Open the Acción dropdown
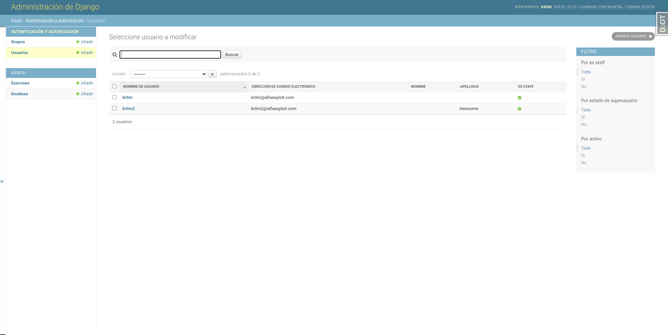The image size is (668, 335). point(169,74)
